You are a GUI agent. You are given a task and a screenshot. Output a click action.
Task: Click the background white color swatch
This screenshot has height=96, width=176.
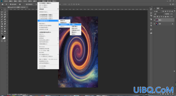[4, 38]
